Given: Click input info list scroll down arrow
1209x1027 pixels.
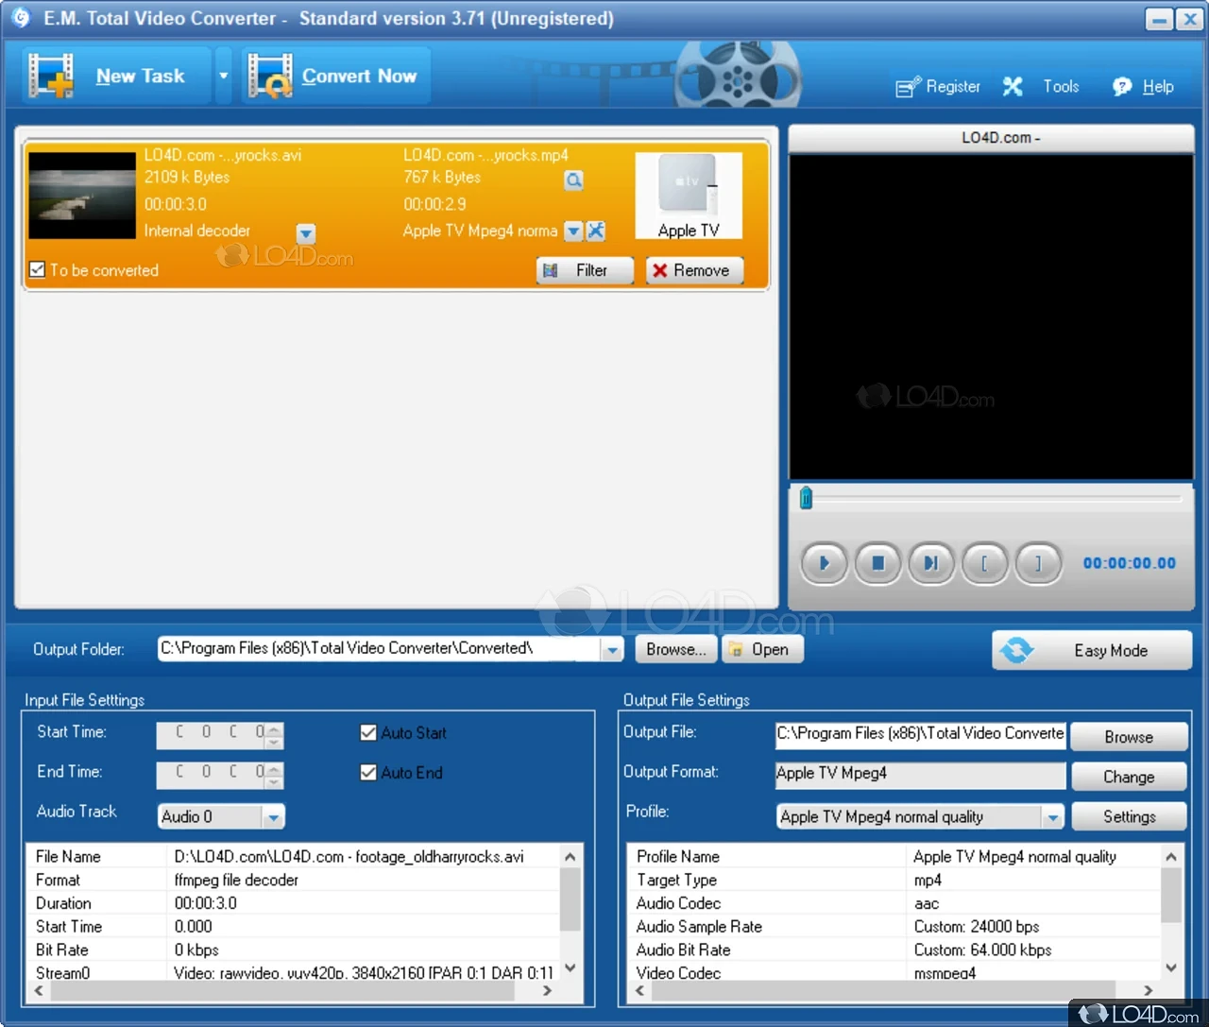Looking at the screenshot, I should point(570,967).
